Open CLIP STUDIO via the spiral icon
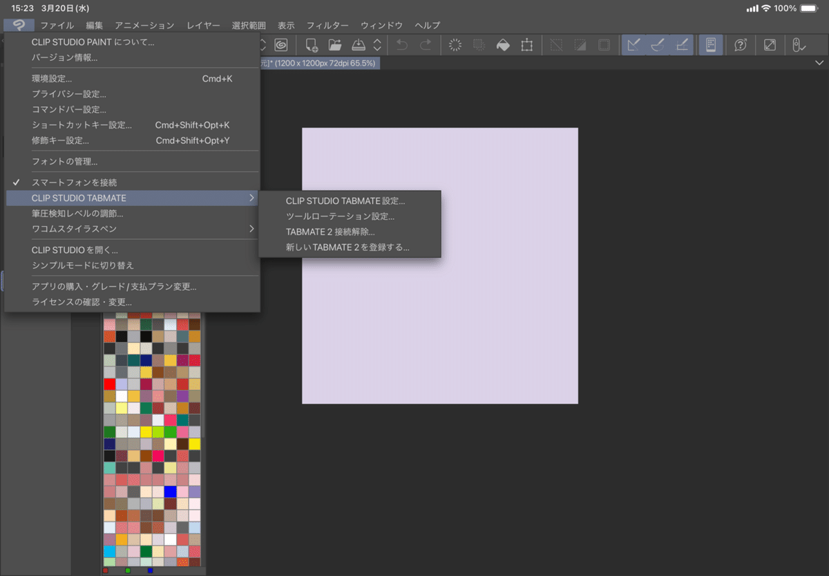The height and width of the screenshot is (576, 829). coord(280,45)
